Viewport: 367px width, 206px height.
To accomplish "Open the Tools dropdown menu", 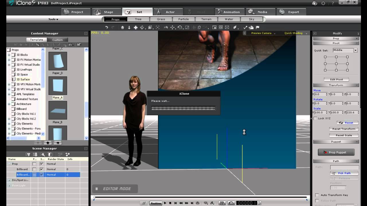I will [x=53, y=19].
